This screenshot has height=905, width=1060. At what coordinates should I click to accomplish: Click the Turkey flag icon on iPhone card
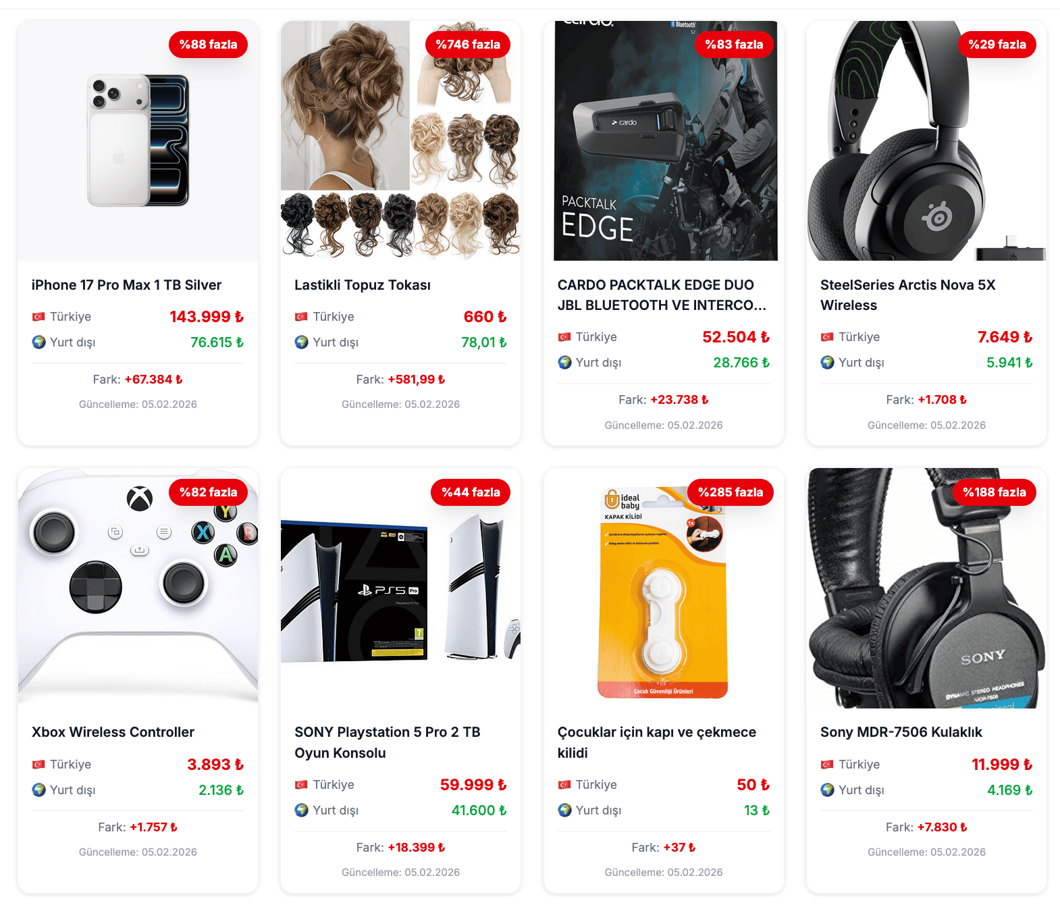[x=38, y=317]
